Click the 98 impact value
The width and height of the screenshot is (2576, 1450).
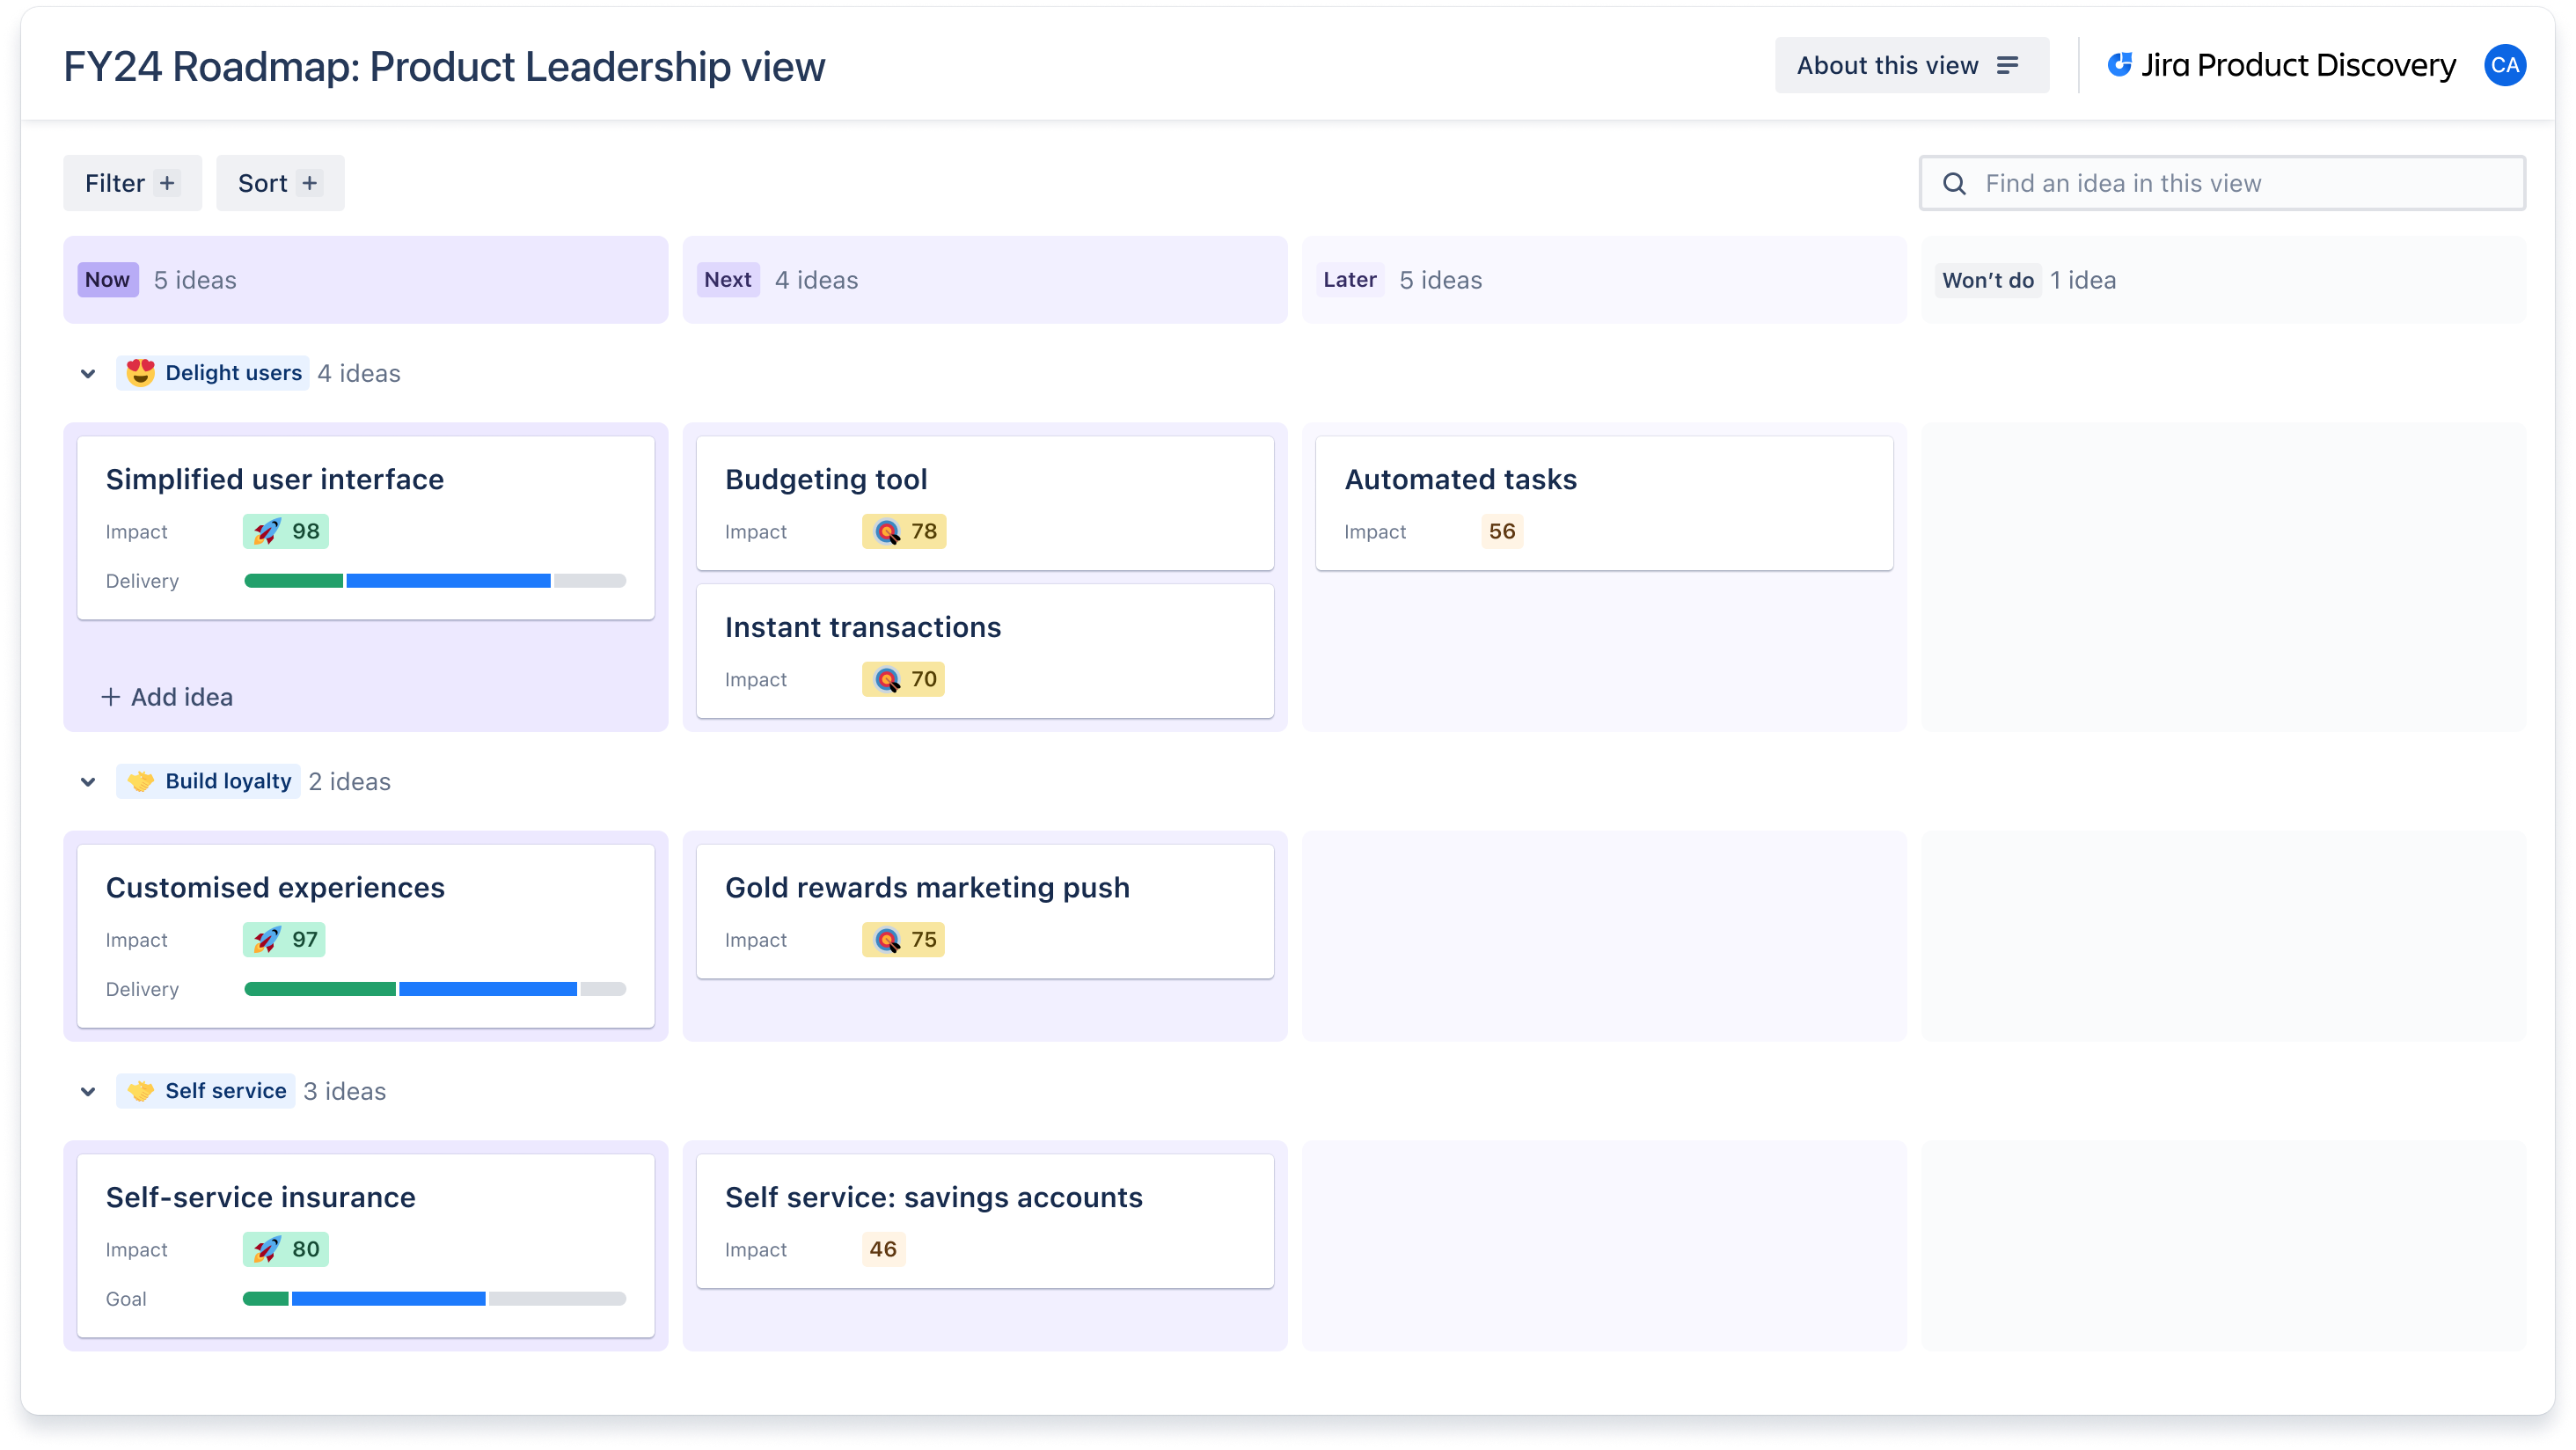point(305,531)
